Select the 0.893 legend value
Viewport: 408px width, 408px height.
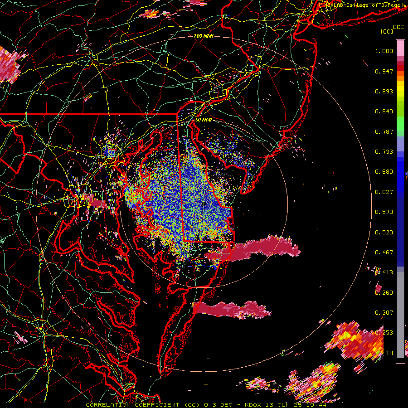click(x=384, y=91)
